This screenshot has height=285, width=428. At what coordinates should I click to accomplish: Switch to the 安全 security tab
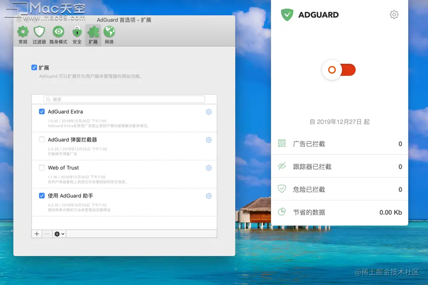77,35
